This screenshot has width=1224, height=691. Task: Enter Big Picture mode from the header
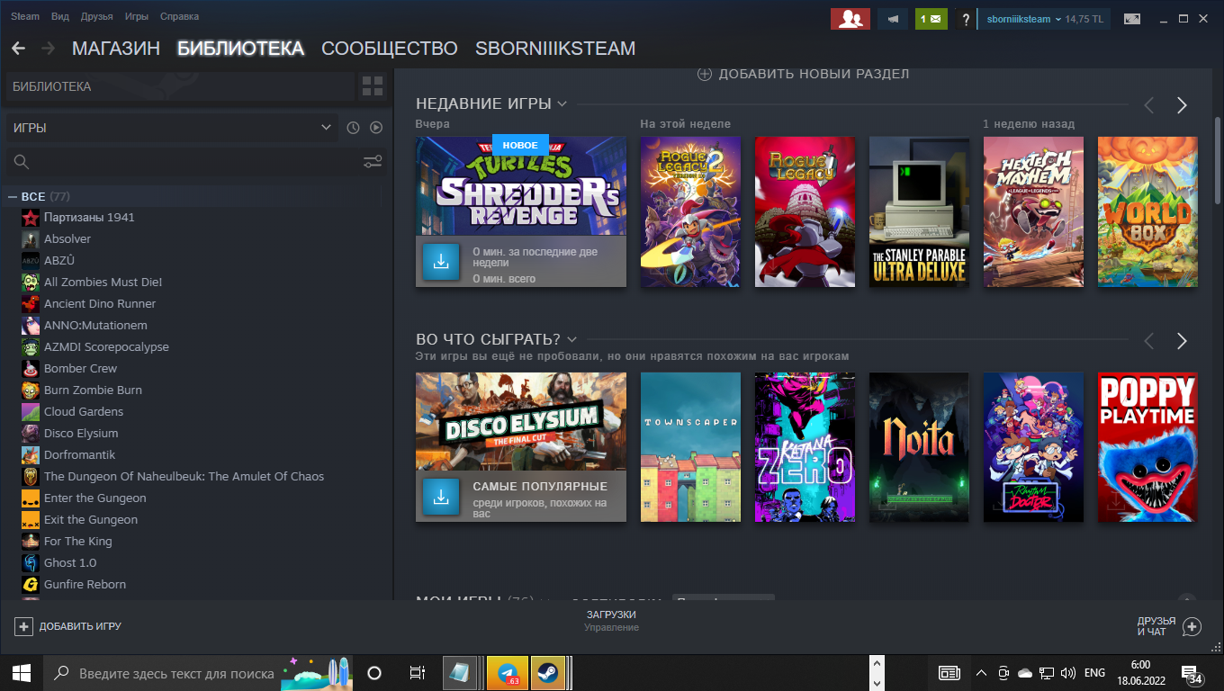click(1131, 19)
